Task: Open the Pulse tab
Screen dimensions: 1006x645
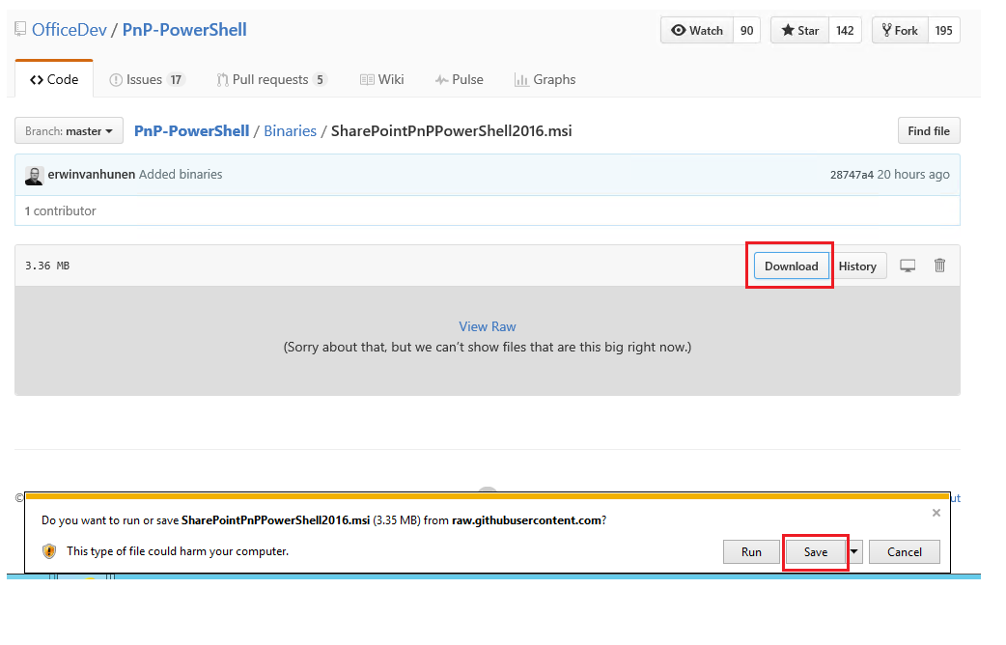Action: click(460, 79)
